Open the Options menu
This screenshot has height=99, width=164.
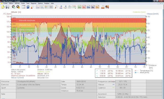click(x=40, y=4)
